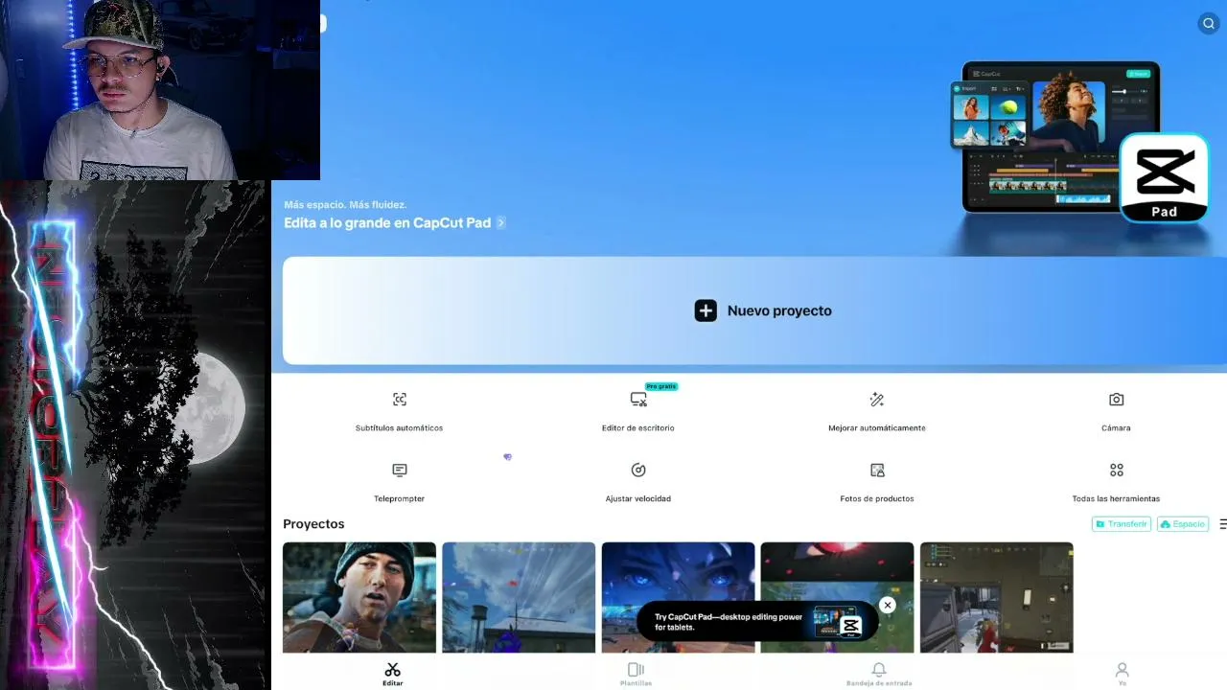Click the 'Proyectos' section heading
Screen dimensions: 1227x690
[313, 524]
